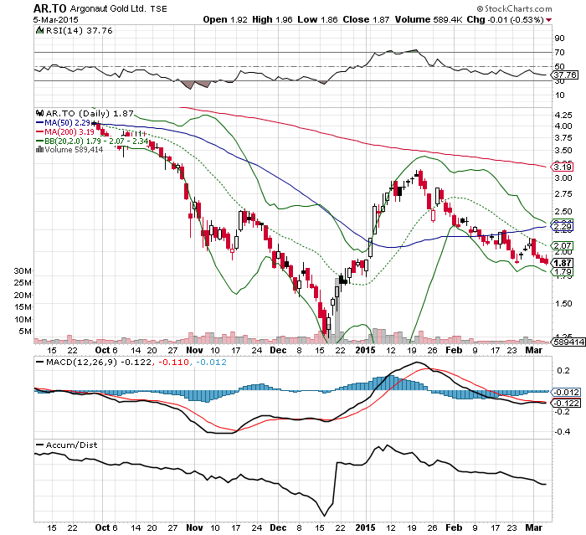The width and height of the screenshot is (586, 535).
Task: Click the 70 RSI overbought level label
Action: tap(559, 53)
